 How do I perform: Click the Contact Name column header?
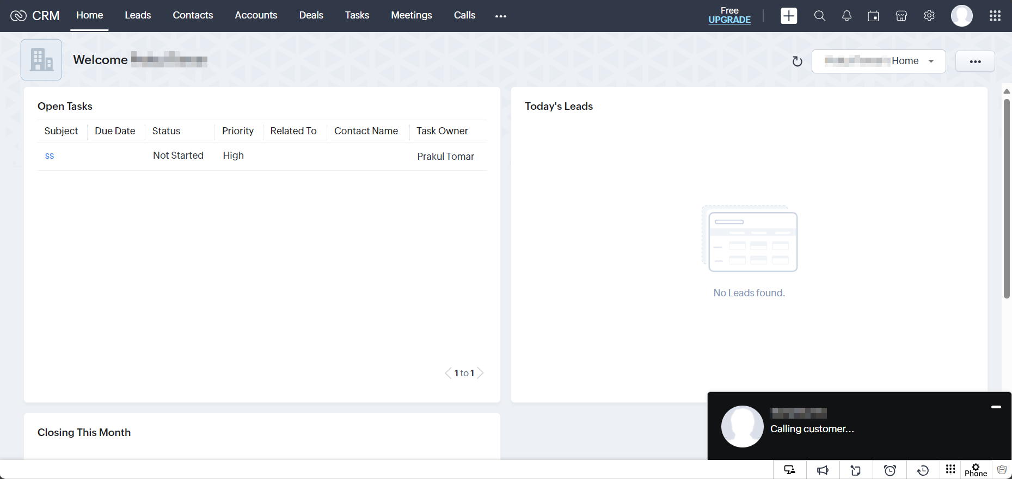tap(366, 131)
